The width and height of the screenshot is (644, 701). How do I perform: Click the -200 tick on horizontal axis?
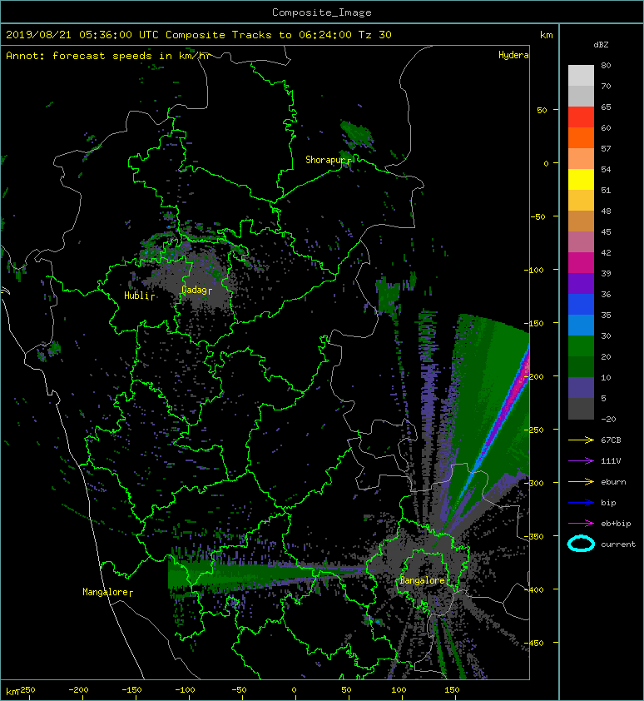tap(78, 690)
